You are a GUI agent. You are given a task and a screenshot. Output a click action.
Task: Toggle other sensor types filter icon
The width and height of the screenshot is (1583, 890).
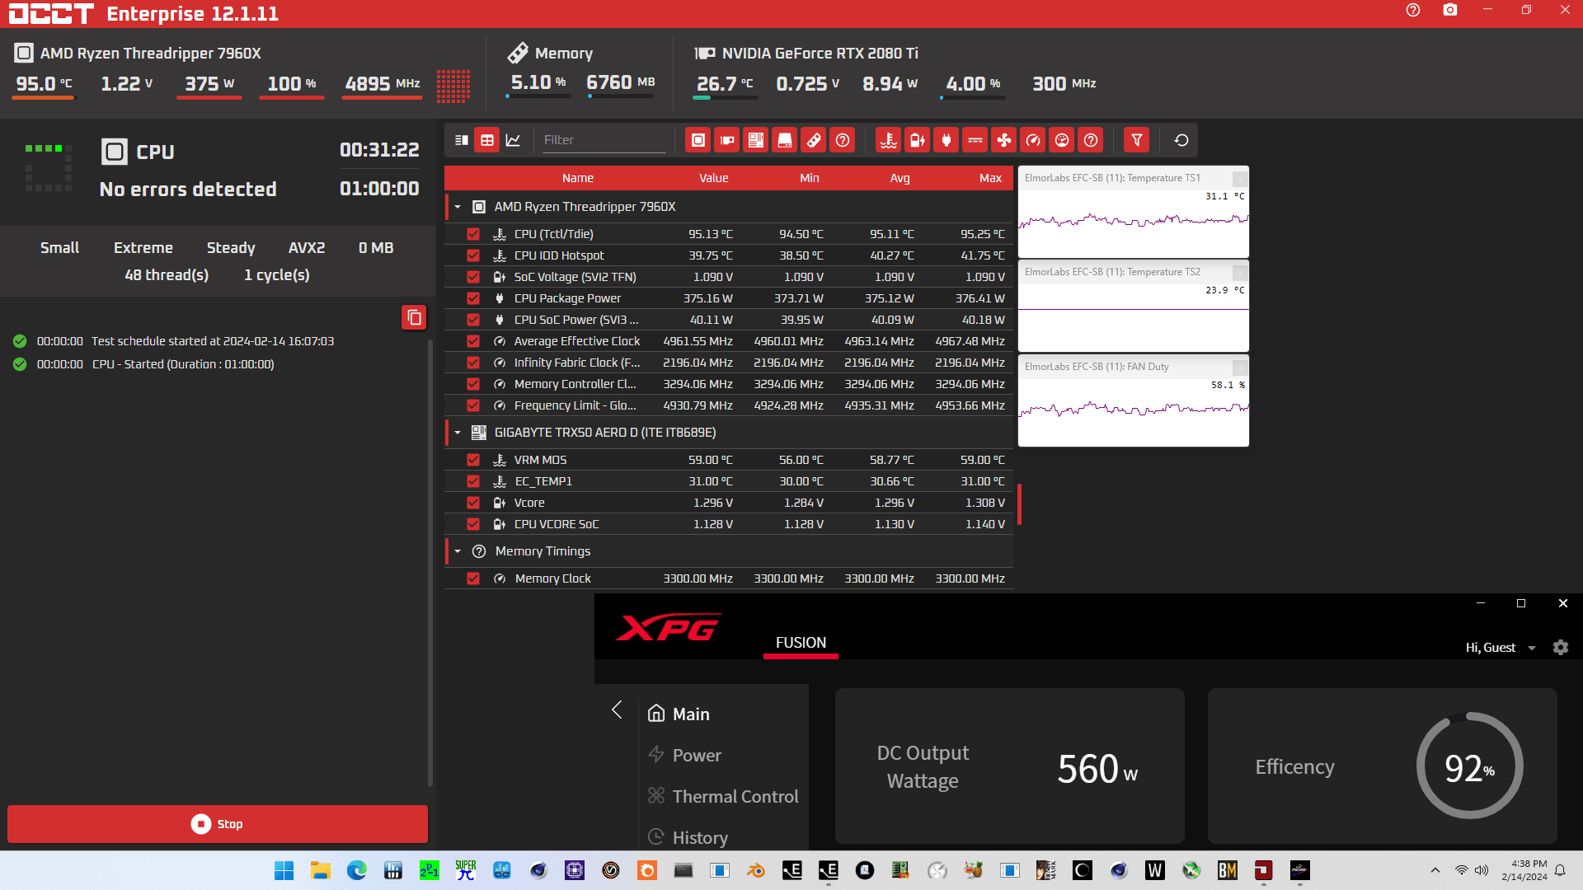[x=1091, y=140]
